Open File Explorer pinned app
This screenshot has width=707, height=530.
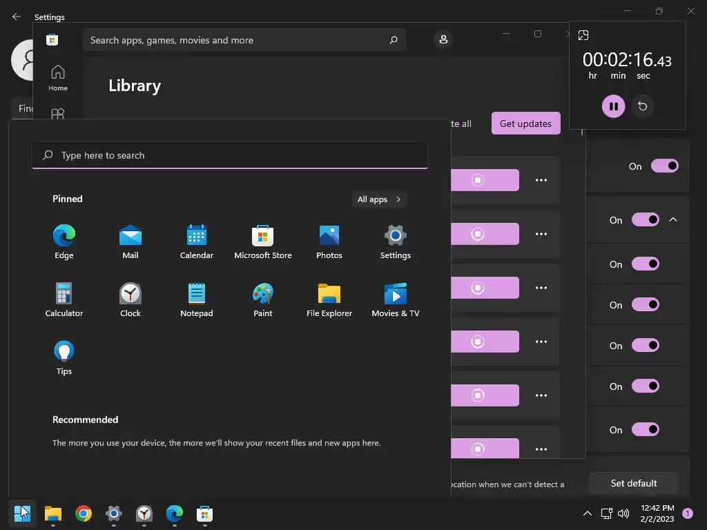pos(329,300)
